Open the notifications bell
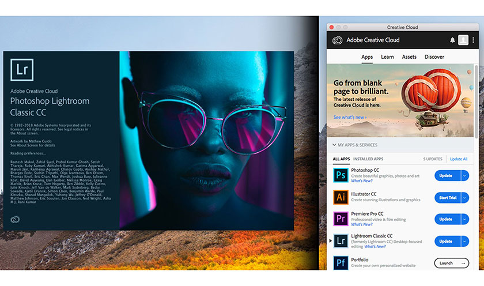Viewport: 484px width, 286px height. (452, 40)
